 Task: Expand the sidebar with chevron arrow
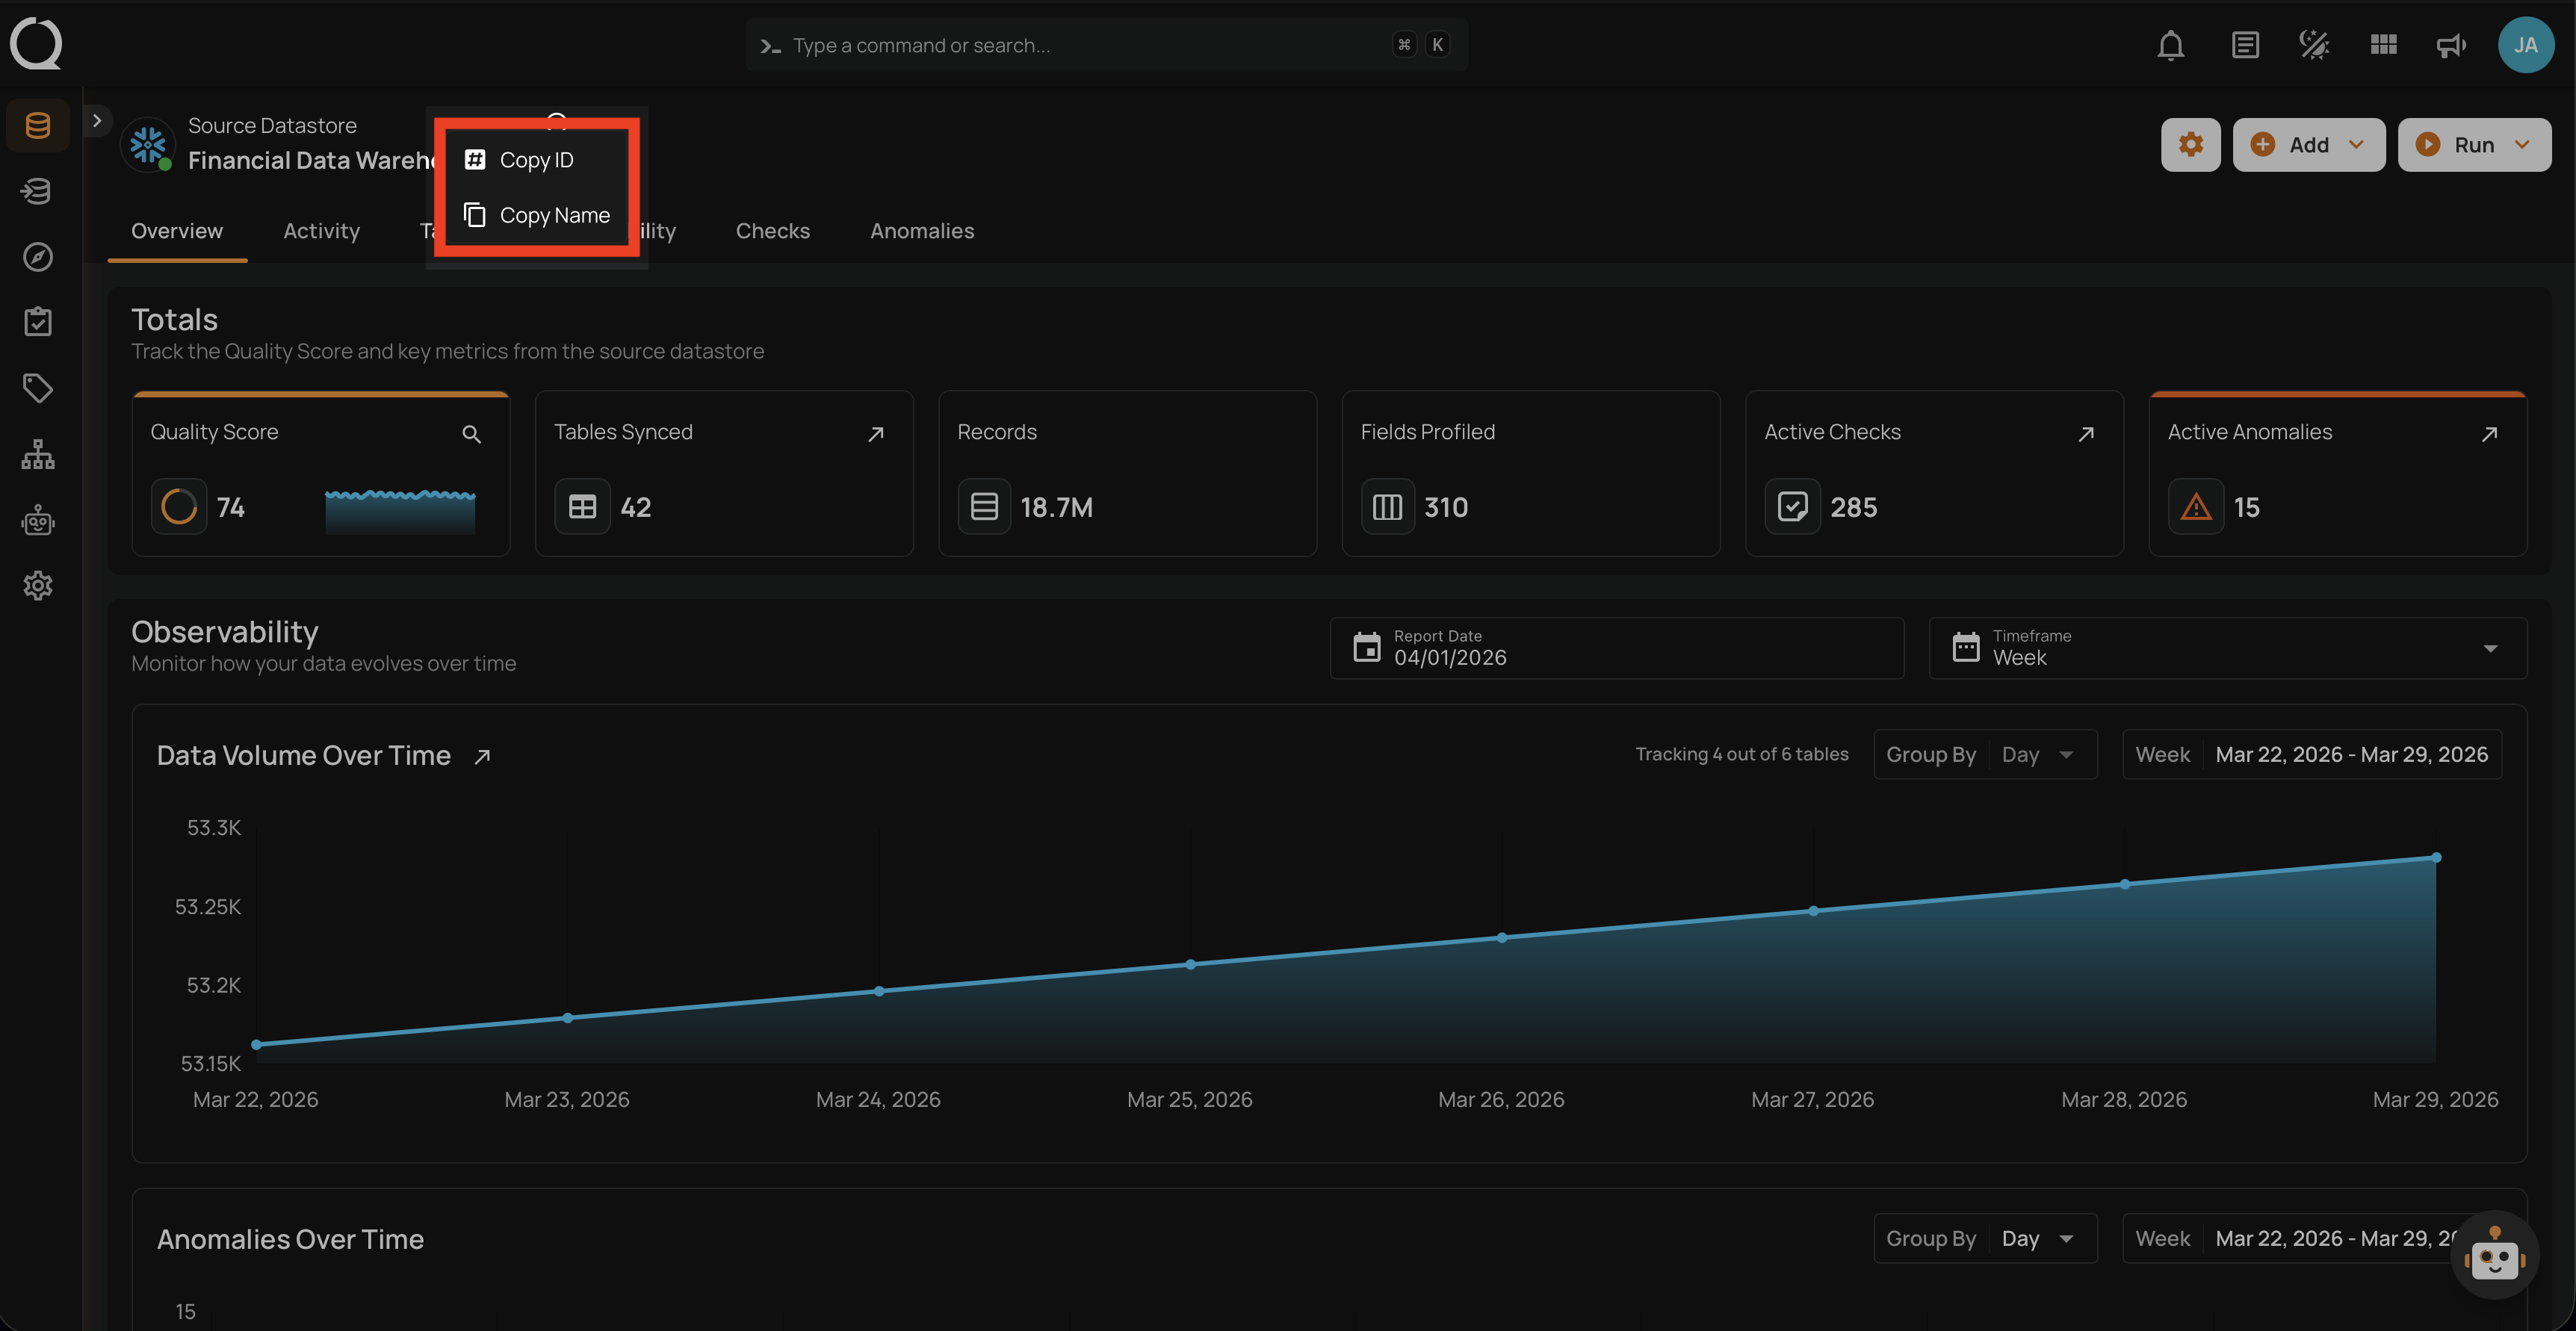tap(97, 121)
